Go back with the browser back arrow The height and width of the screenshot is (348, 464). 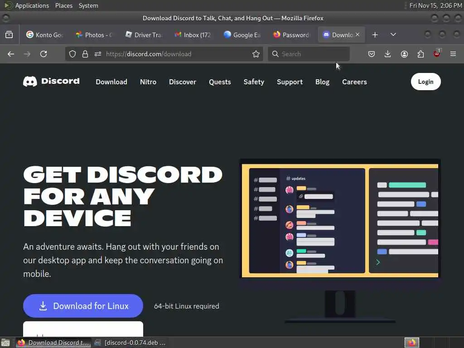pyautogui.click(x=11, y=54)
